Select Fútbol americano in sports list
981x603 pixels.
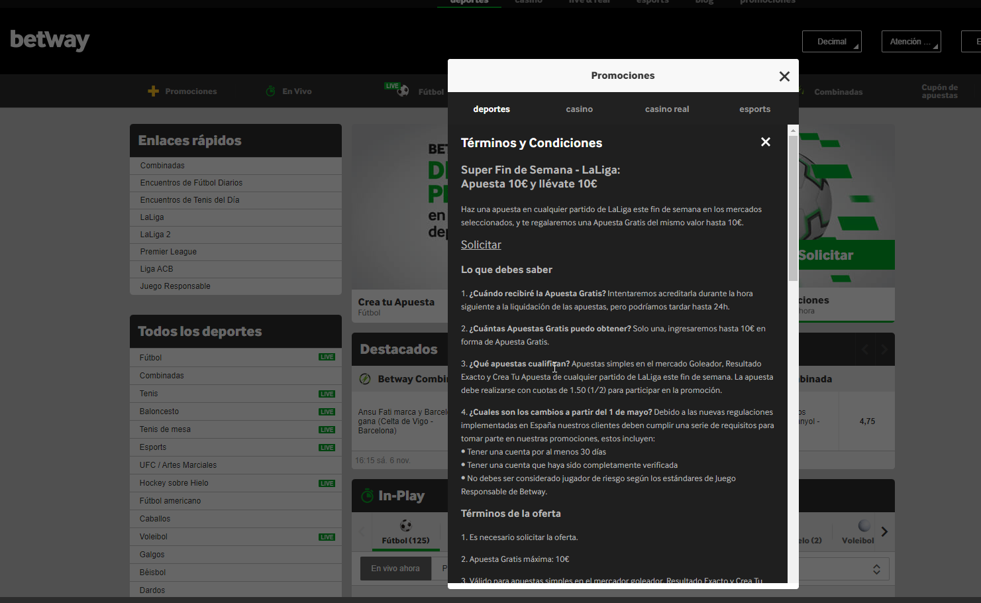point(236,501)
